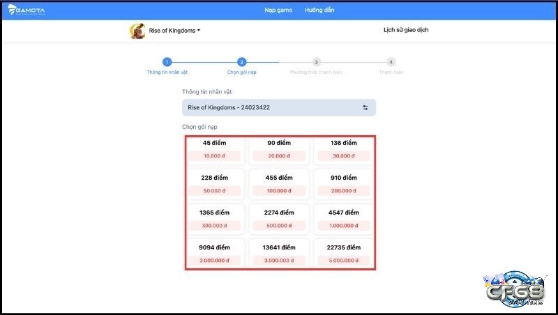558x315 pixels.
Task: Pick the 9094 điểm package
Action: tap(214, 254)
